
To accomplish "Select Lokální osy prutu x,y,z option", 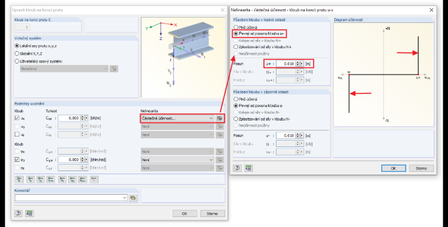I will pos(36,46).
